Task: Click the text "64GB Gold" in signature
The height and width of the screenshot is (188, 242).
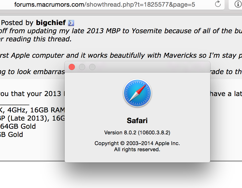Action: click(18, 126)
